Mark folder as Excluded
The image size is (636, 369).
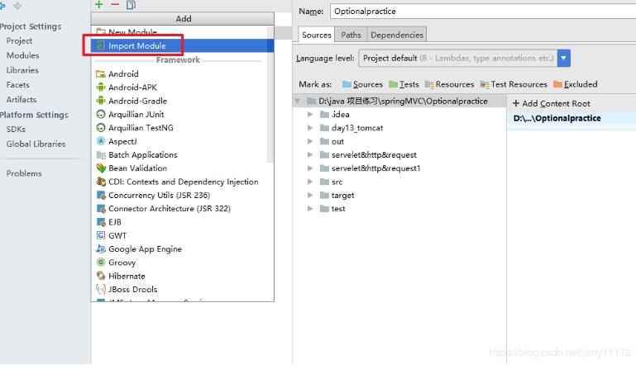pos(576,84)
